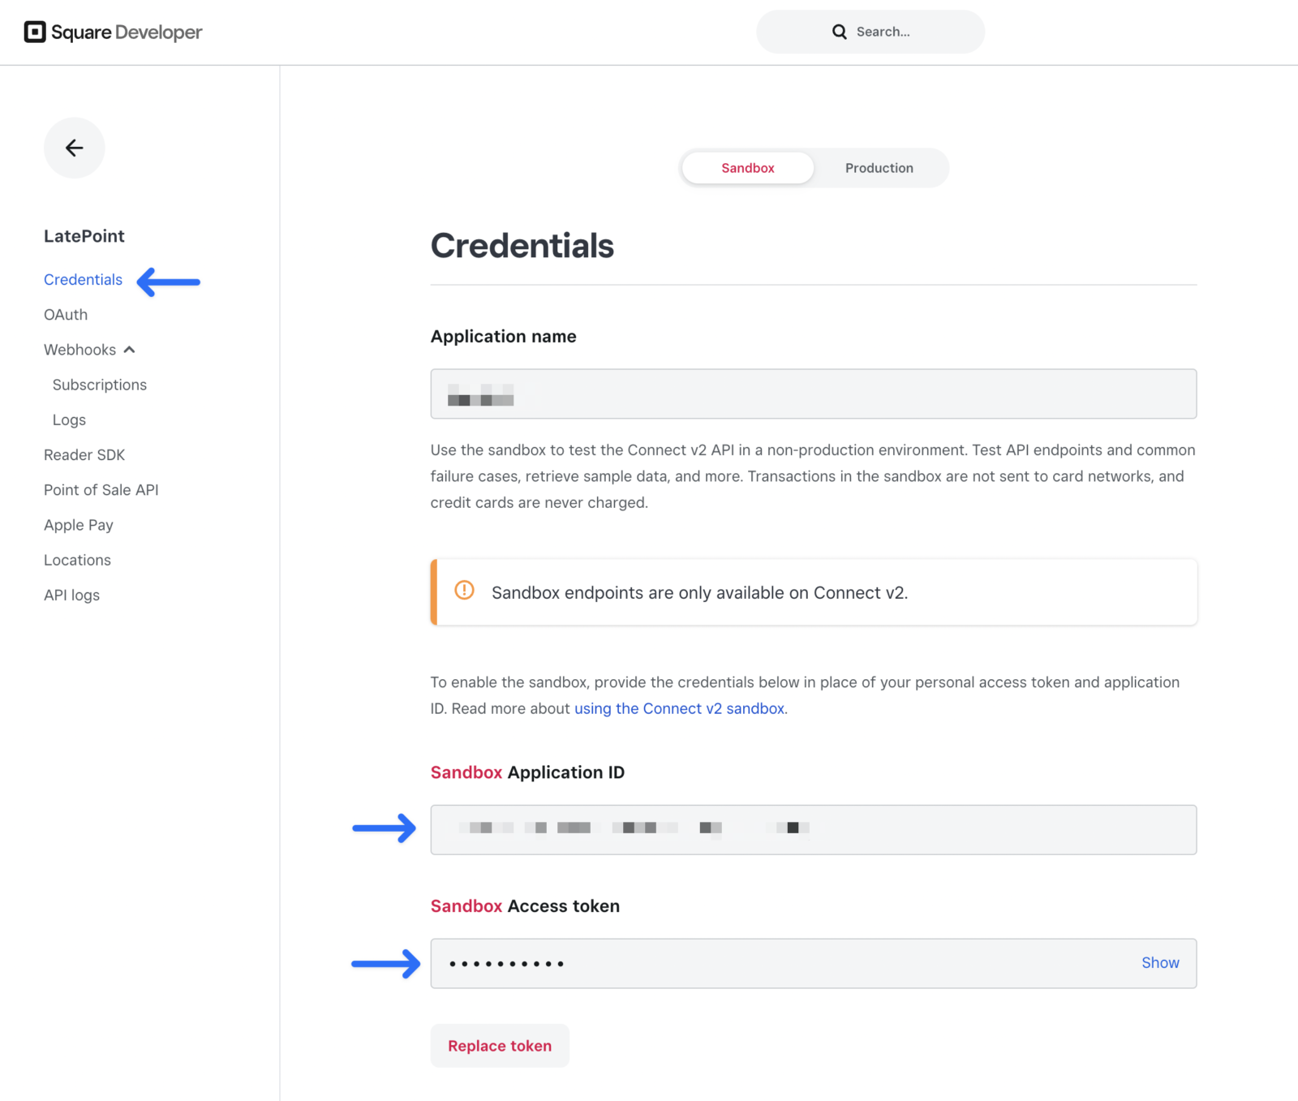Go to the OAuth sidebar page

[66, 315]
